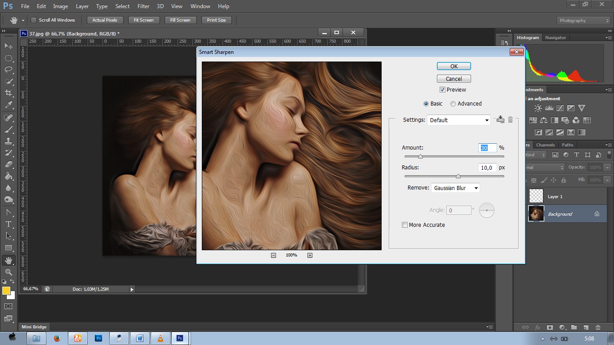Expand the Photography workspace dropdown
614x345 pixels.
[x=583, y=21]
